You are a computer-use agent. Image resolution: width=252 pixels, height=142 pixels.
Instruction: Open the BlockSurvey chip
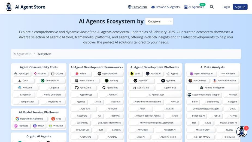(x=211, y=102)
